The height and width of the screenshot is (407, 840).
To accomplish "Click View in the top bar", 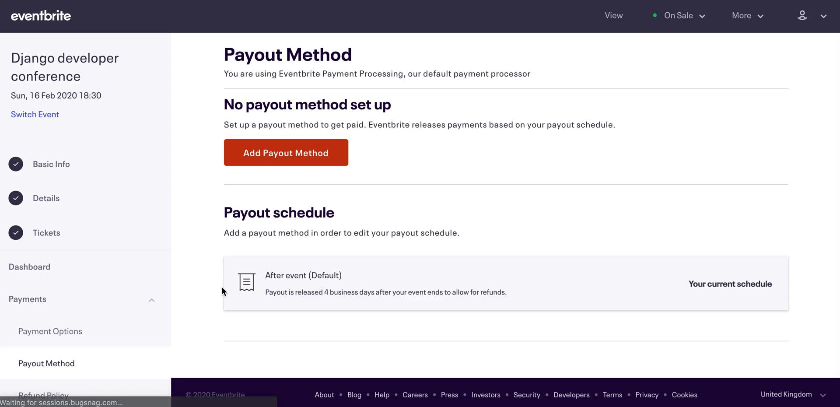I will coord(614,15).
